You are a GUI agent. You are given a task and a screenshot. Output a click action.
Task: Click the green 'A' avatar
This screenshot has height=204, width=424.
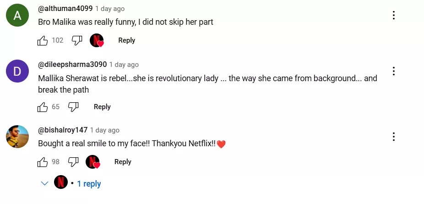point(17,15)
